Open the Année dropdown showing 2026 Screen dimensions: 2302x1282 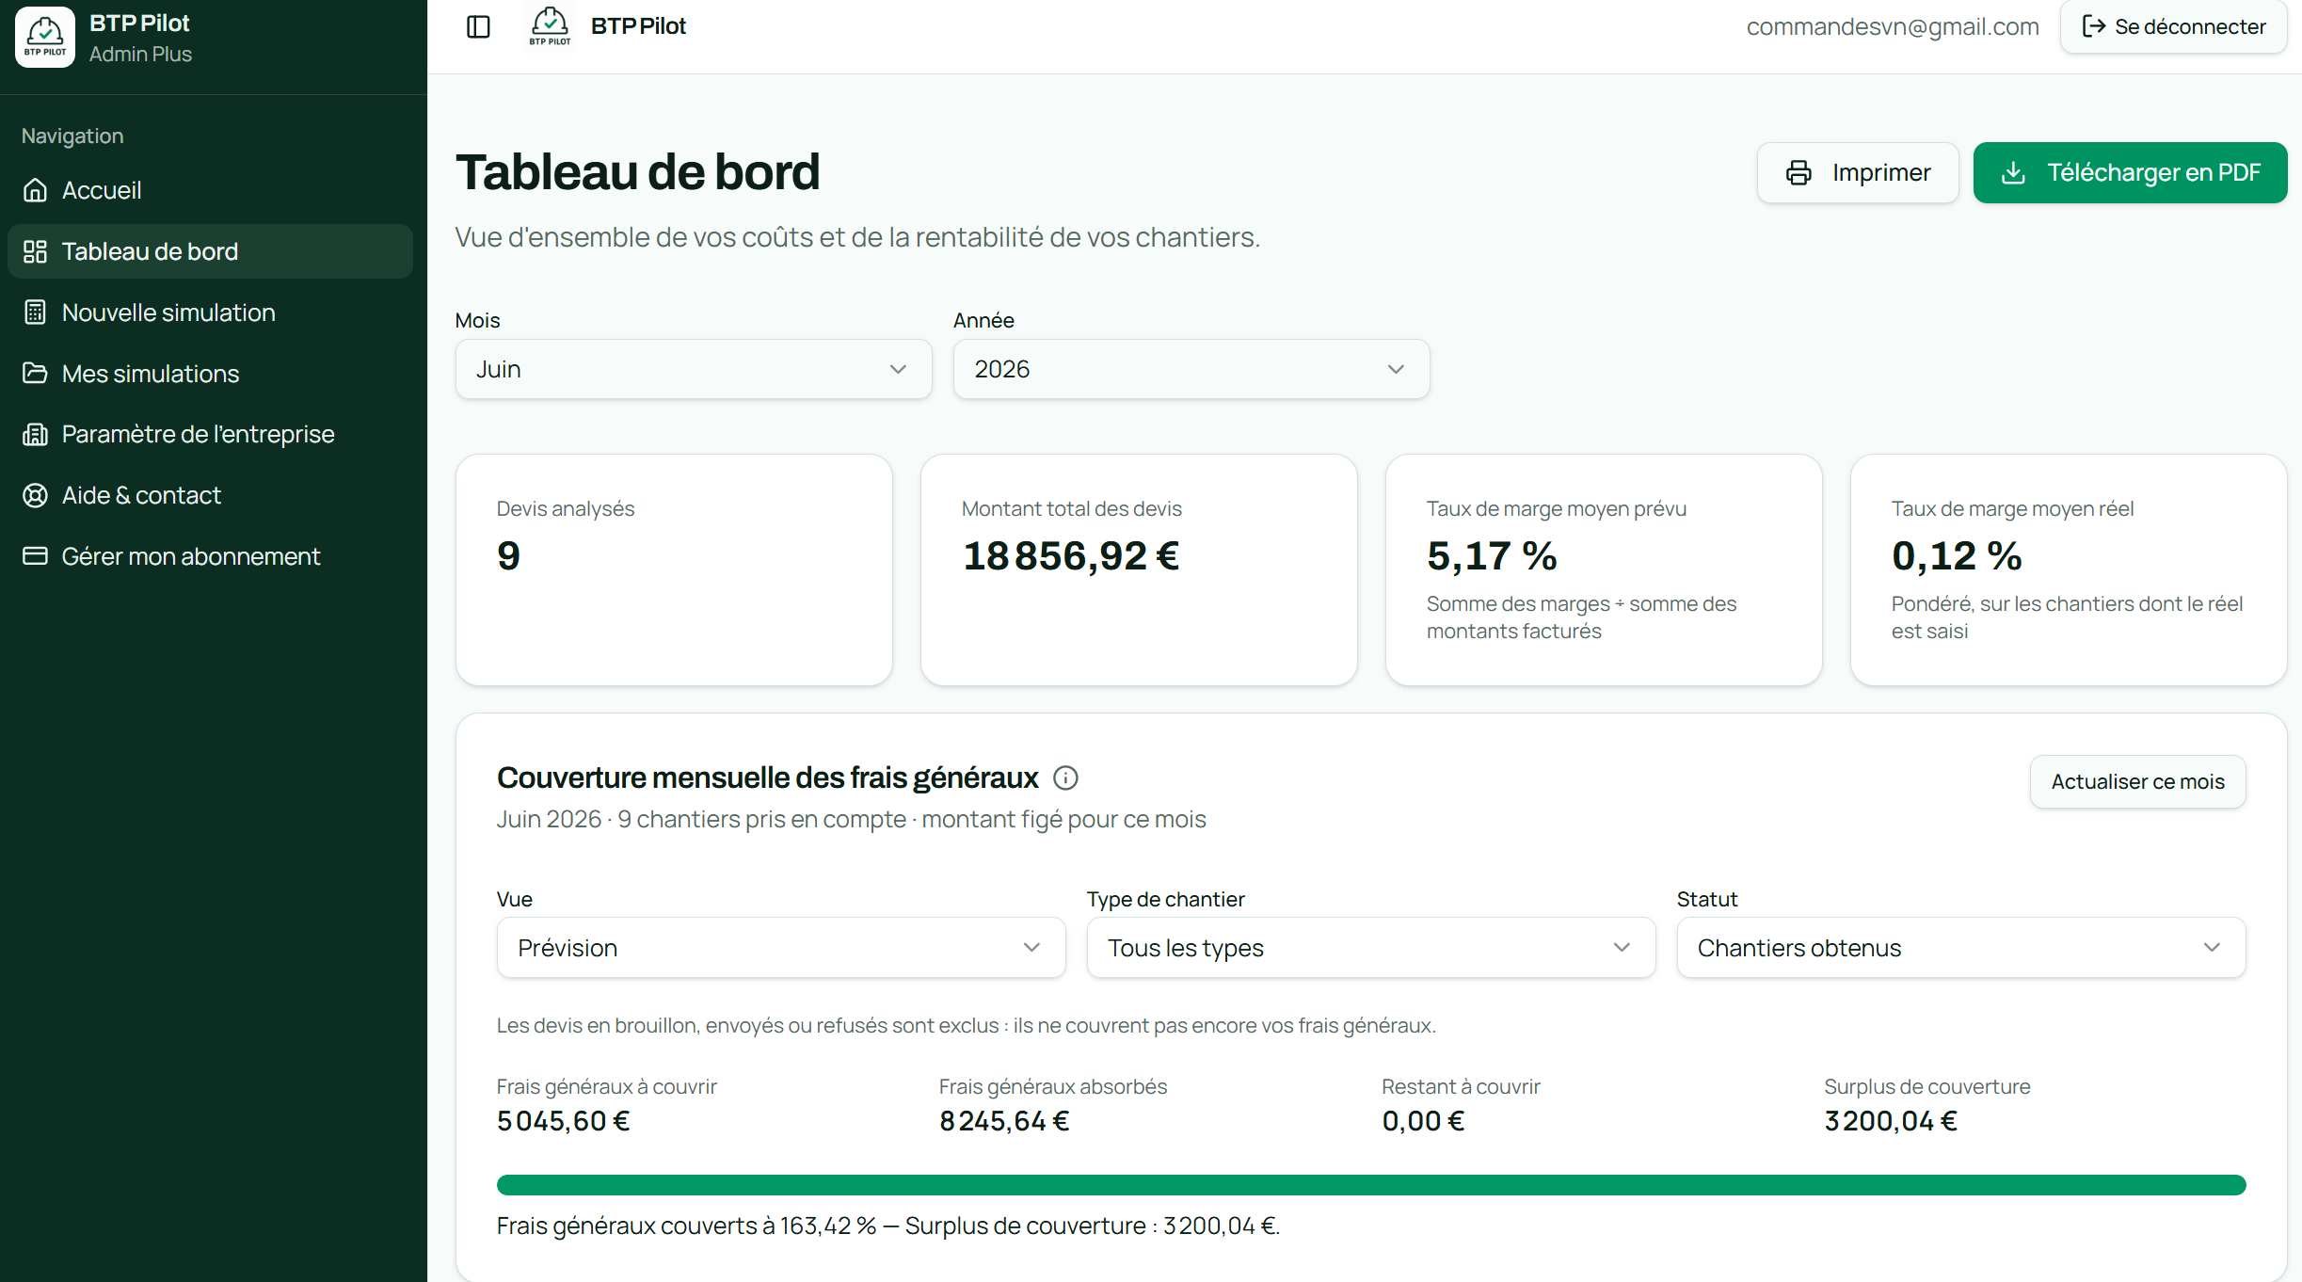click(1191, 369)
